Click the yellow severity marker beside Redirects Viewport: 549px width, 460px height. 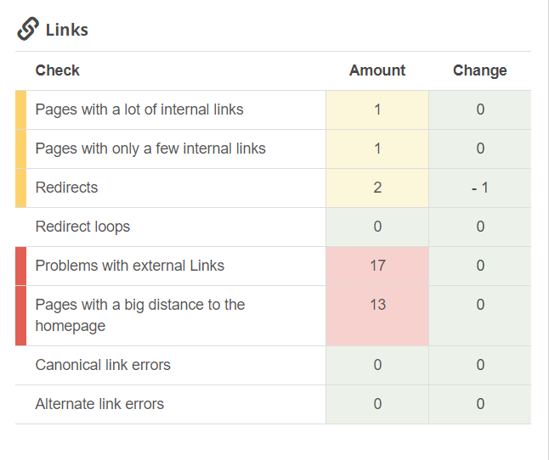tap(20, 188)
